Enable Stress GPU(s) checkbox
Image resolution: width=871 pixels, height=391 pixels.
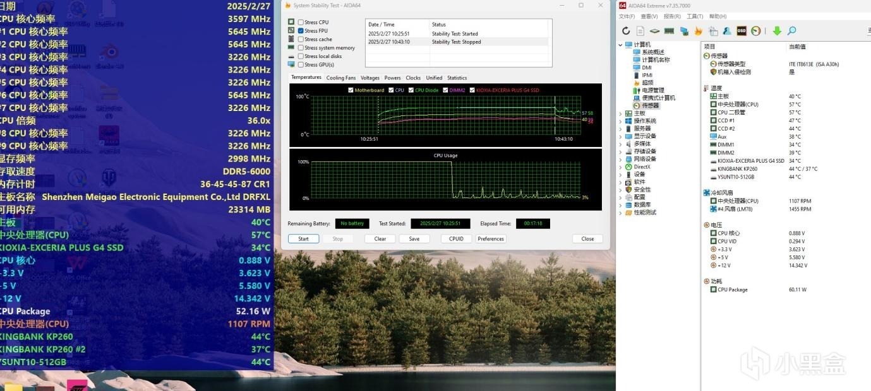click(301, 64)
